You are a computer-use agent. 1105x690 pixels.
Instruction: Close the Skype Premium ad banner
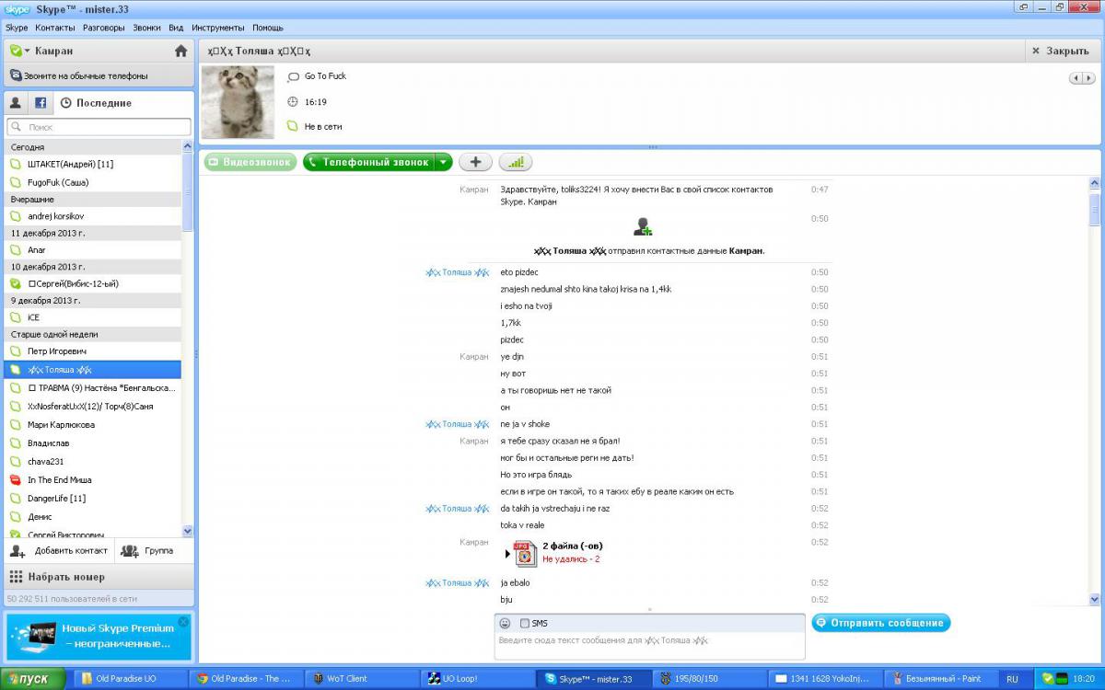tap(183, 622)
